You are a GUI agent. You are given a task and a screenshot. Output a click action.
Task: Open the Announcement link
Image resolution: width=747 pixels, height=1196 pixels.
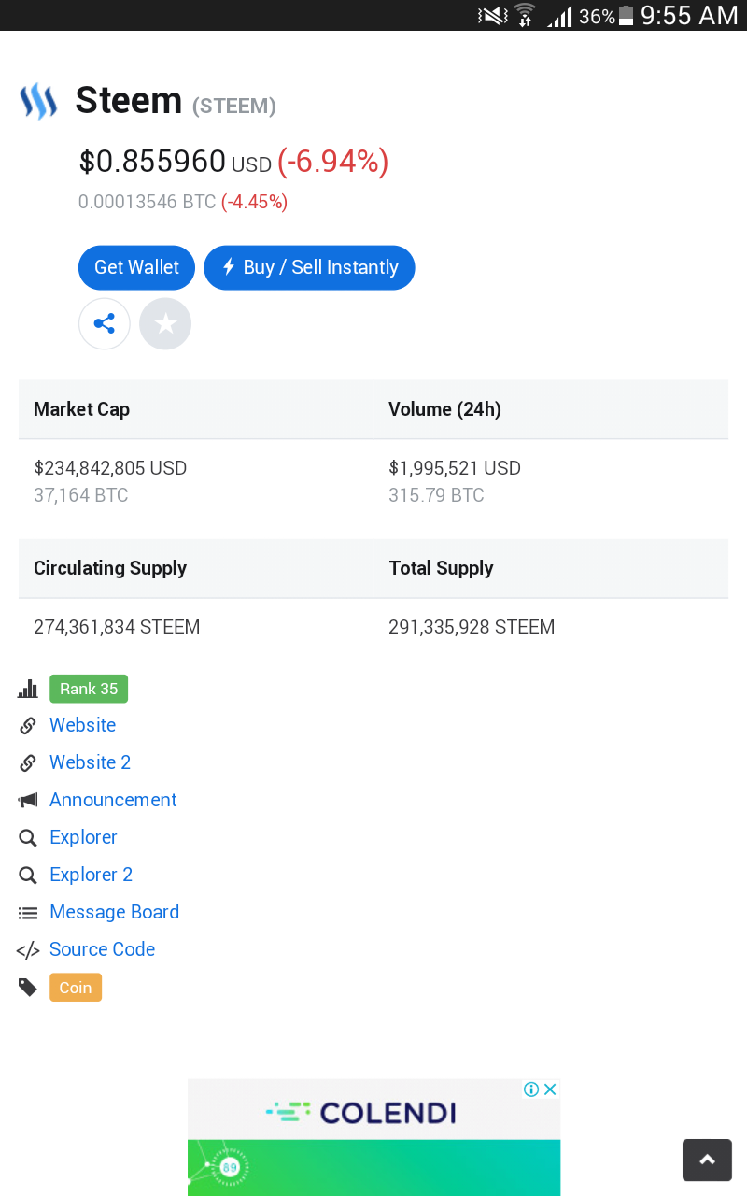[x=113, y=800]
